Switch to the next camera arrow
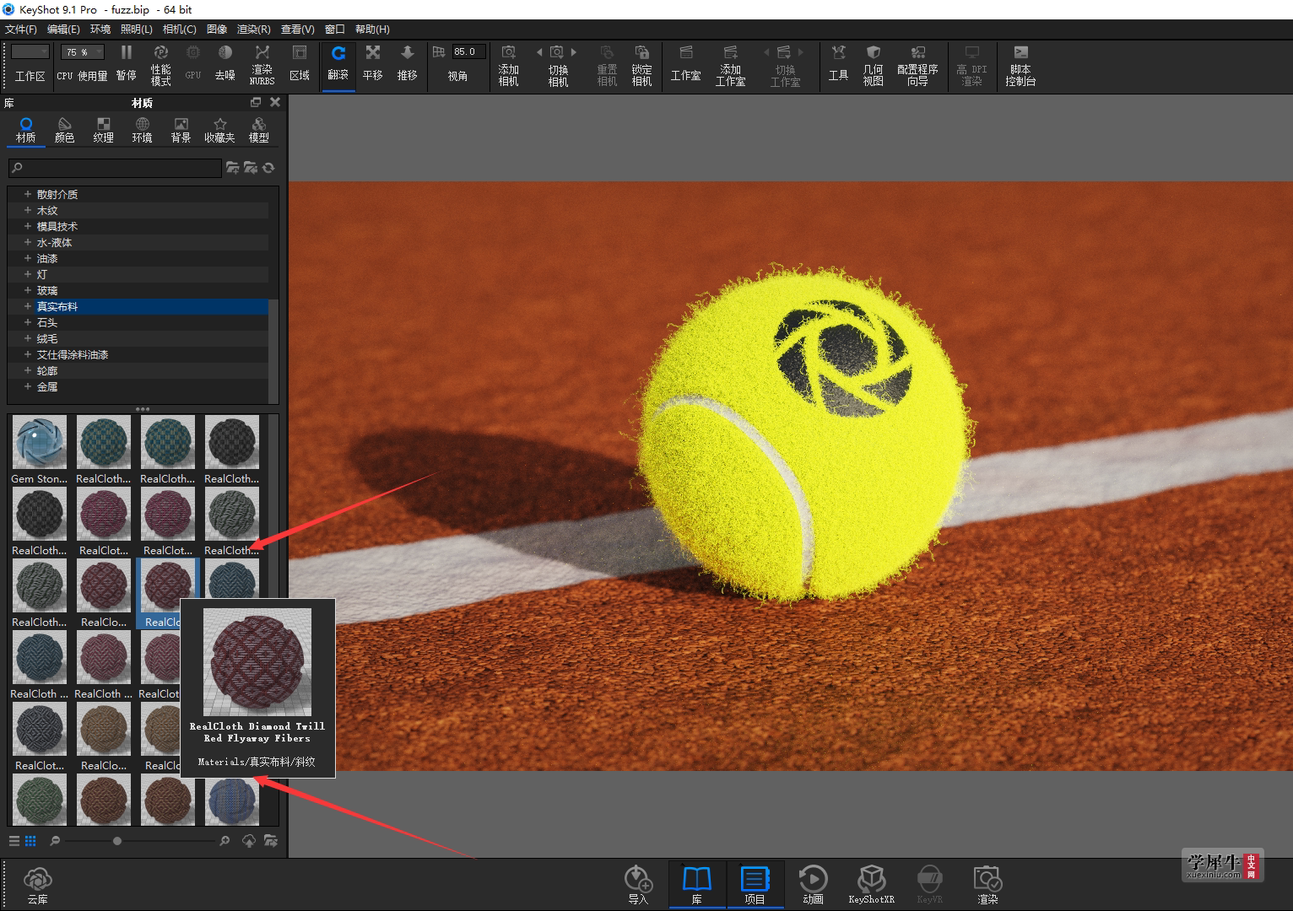 point(574,52)
